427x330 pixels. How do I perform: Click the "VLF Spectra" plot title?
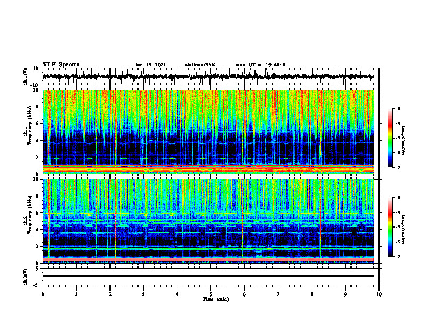point(61,65)
